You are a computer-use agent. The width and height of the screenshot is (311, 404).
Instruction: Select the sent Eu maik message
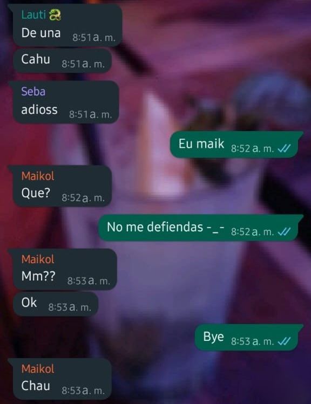pyautogui.click(x=236, y=145)
